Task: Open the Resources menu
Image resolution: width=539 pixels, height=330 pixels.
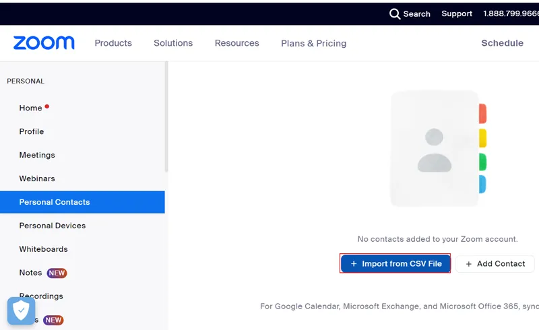Action: 237,43
